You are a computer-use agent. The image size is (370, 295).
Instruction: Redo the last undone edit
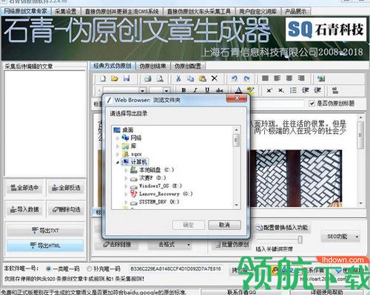(246, 78)
